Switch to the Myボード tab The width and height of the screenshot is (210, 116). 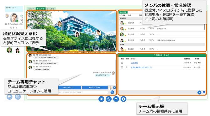tap(31, 9)
